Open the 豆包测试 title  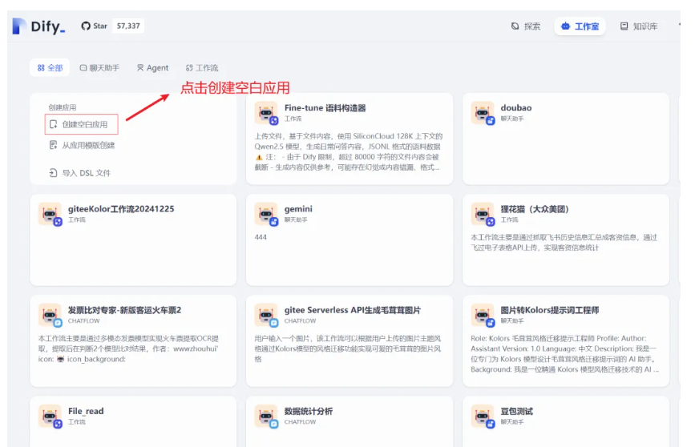coord(517,411)
